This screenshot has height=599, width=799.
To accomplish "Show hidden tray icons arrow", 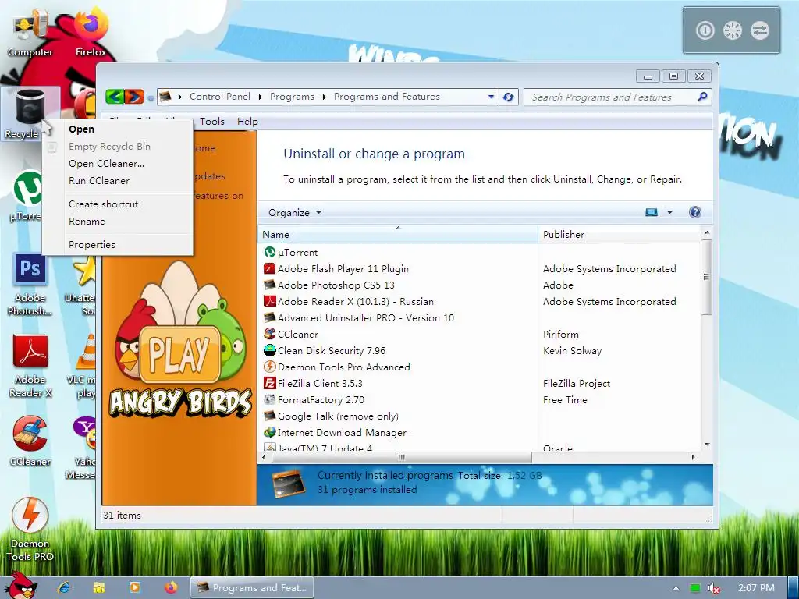I will pos(676,588).
